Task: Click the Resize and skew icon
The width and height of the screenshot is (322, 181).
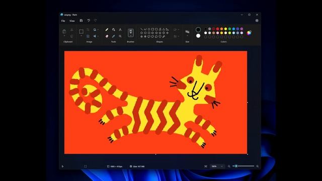Action: 88,36
